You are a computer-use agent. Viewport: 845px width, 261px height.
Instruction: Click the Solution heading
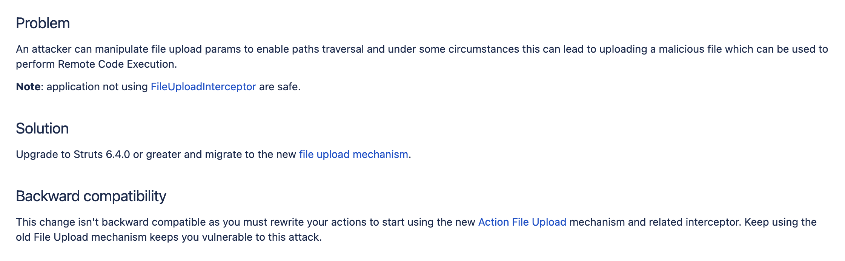click(42, 129)
